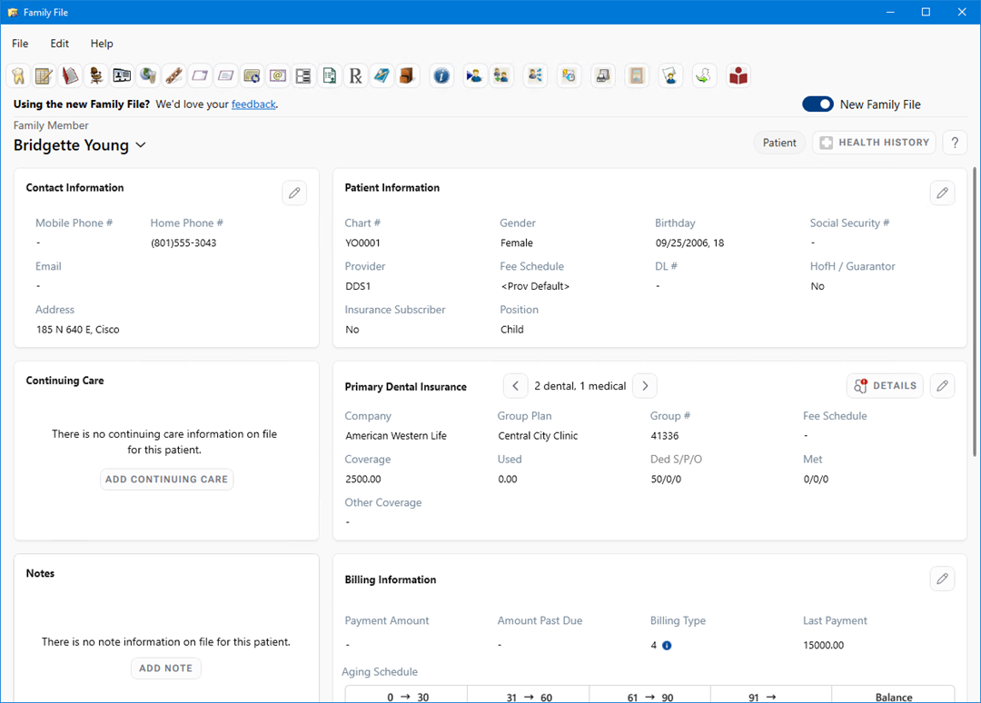
Task: Edit Patient Information with the pencil icon
Action: click(942, 193)
